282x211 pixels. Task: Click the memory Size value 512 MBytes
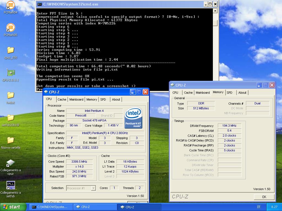(201, 108)
